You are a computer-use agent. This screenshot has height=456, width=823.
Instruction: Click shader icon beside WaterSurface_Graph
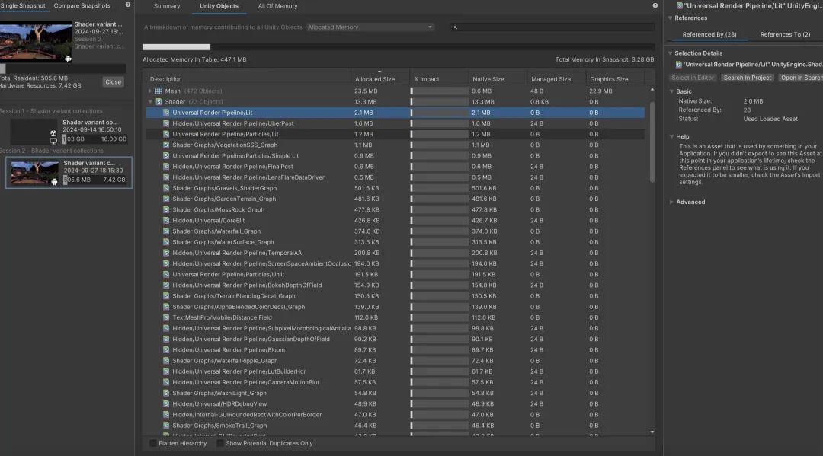click(166, 242)
